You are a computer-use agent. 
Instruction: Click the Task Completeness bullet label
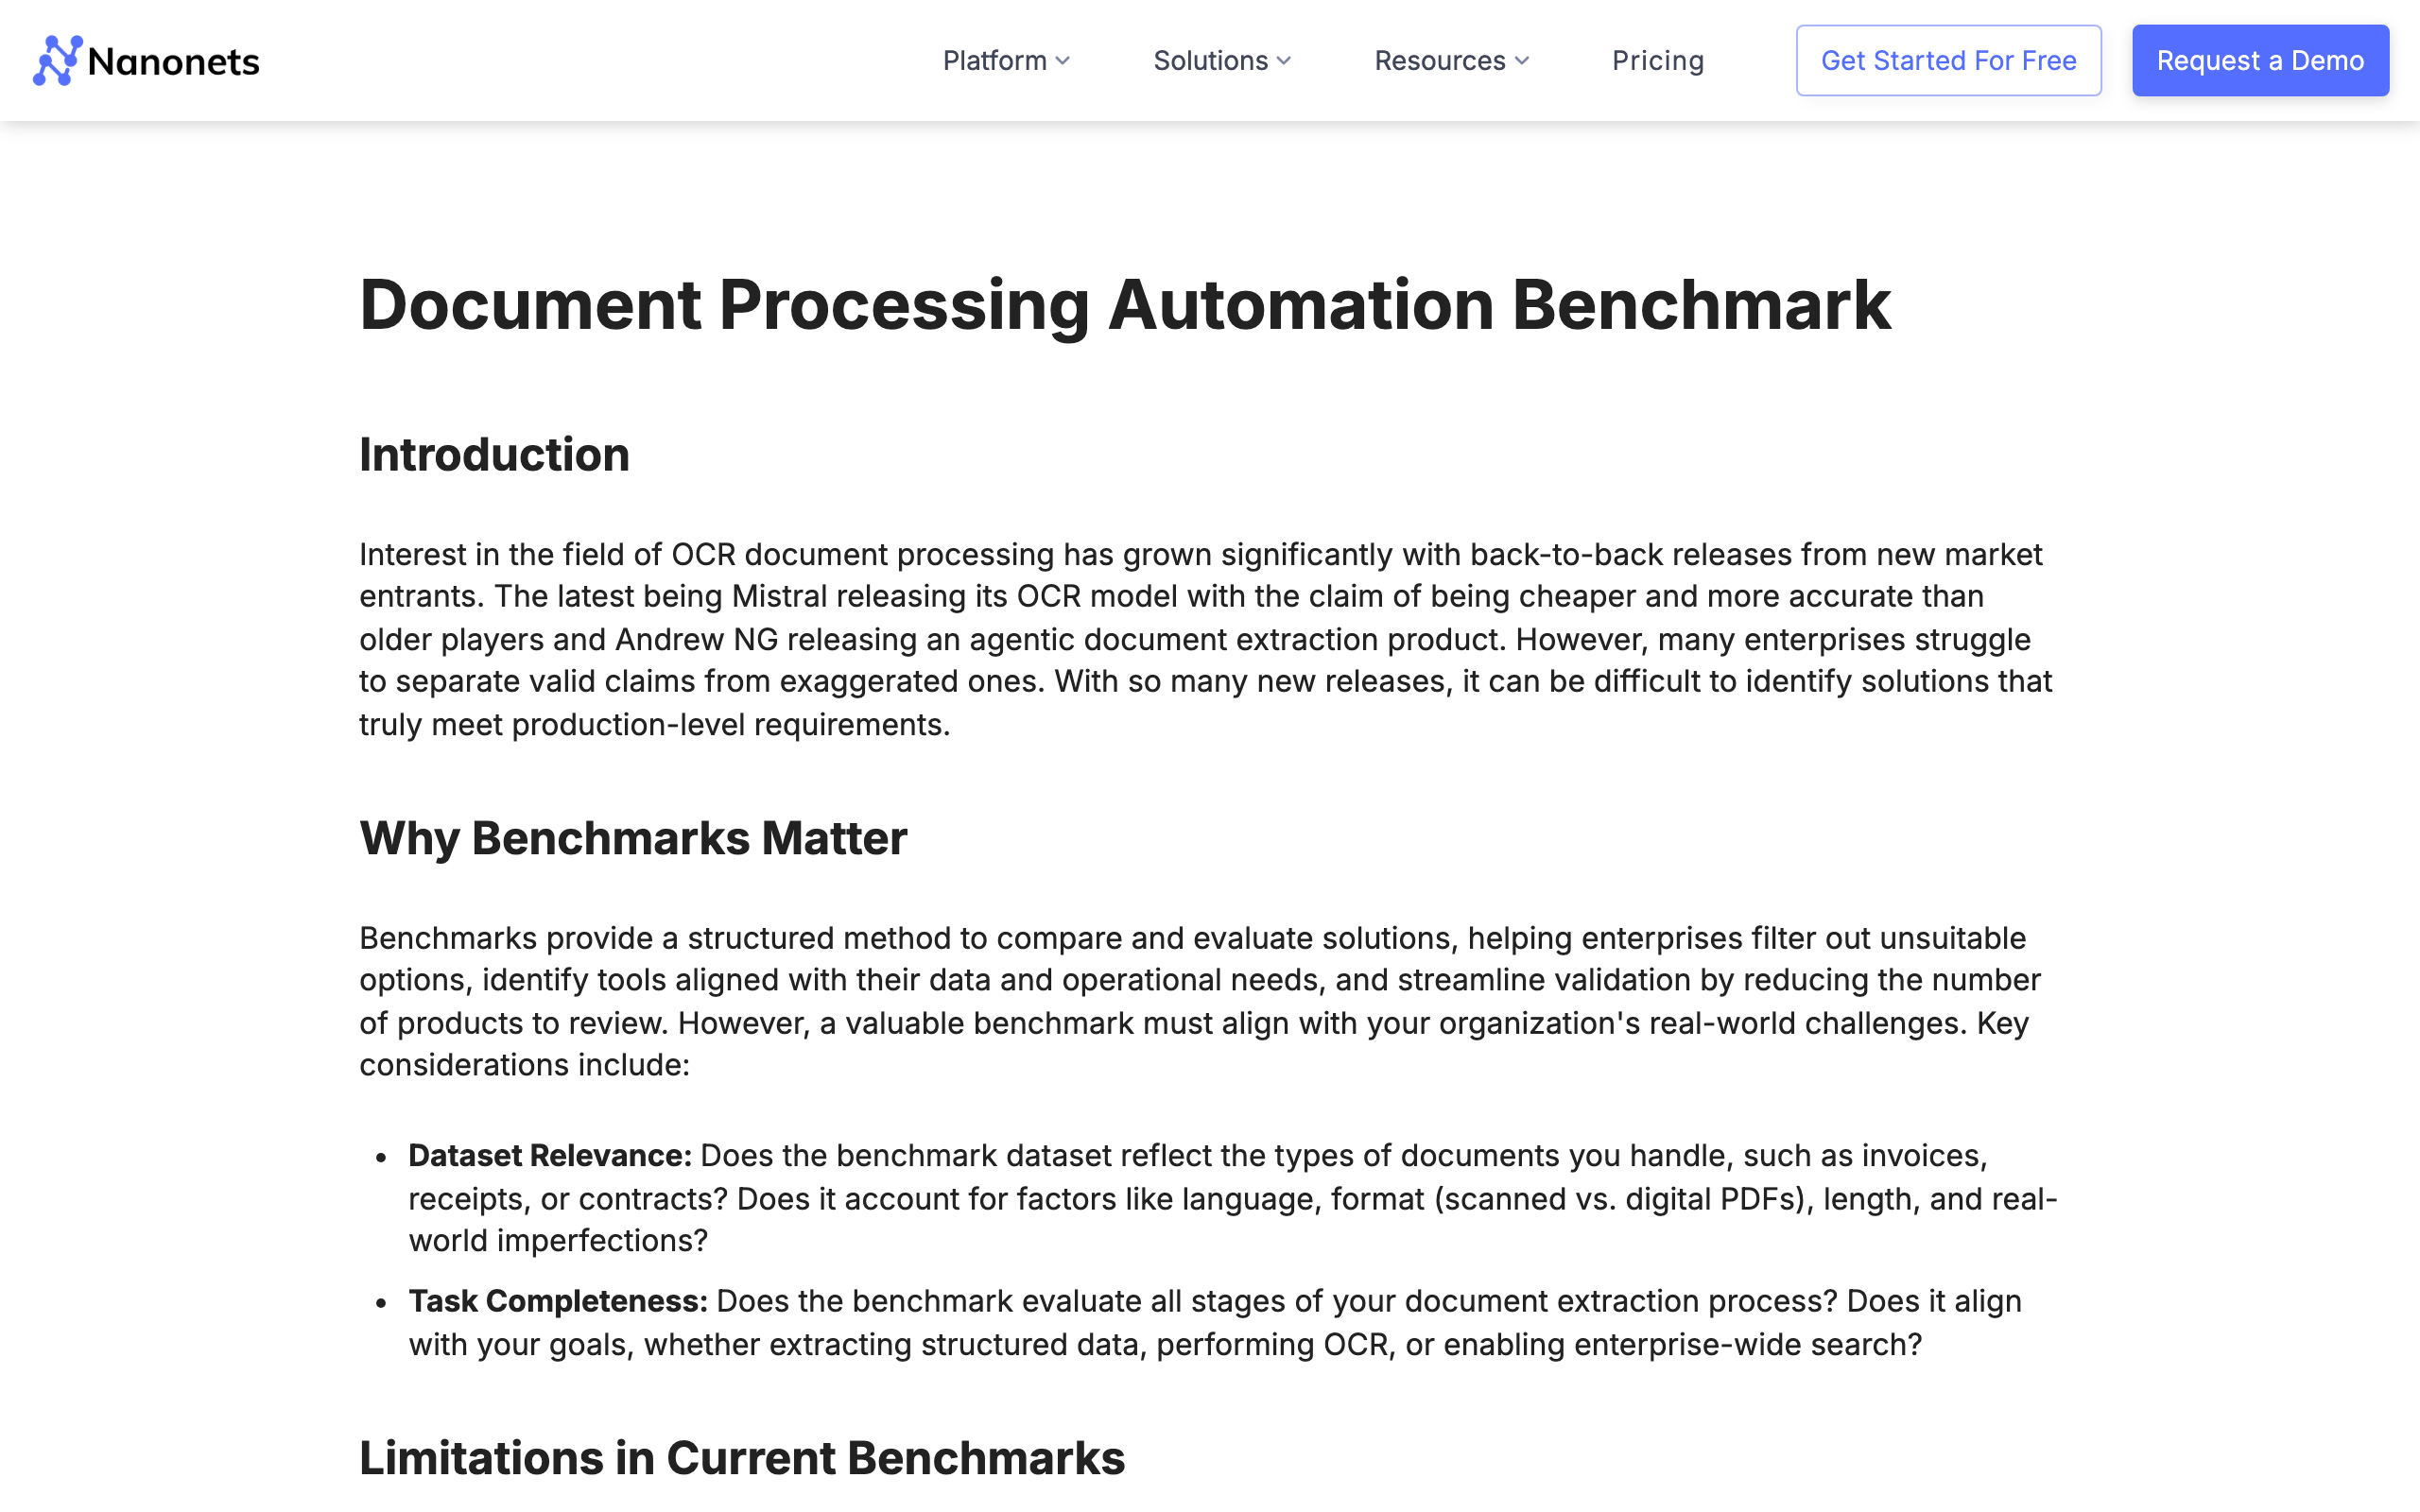coord(557,1301)
